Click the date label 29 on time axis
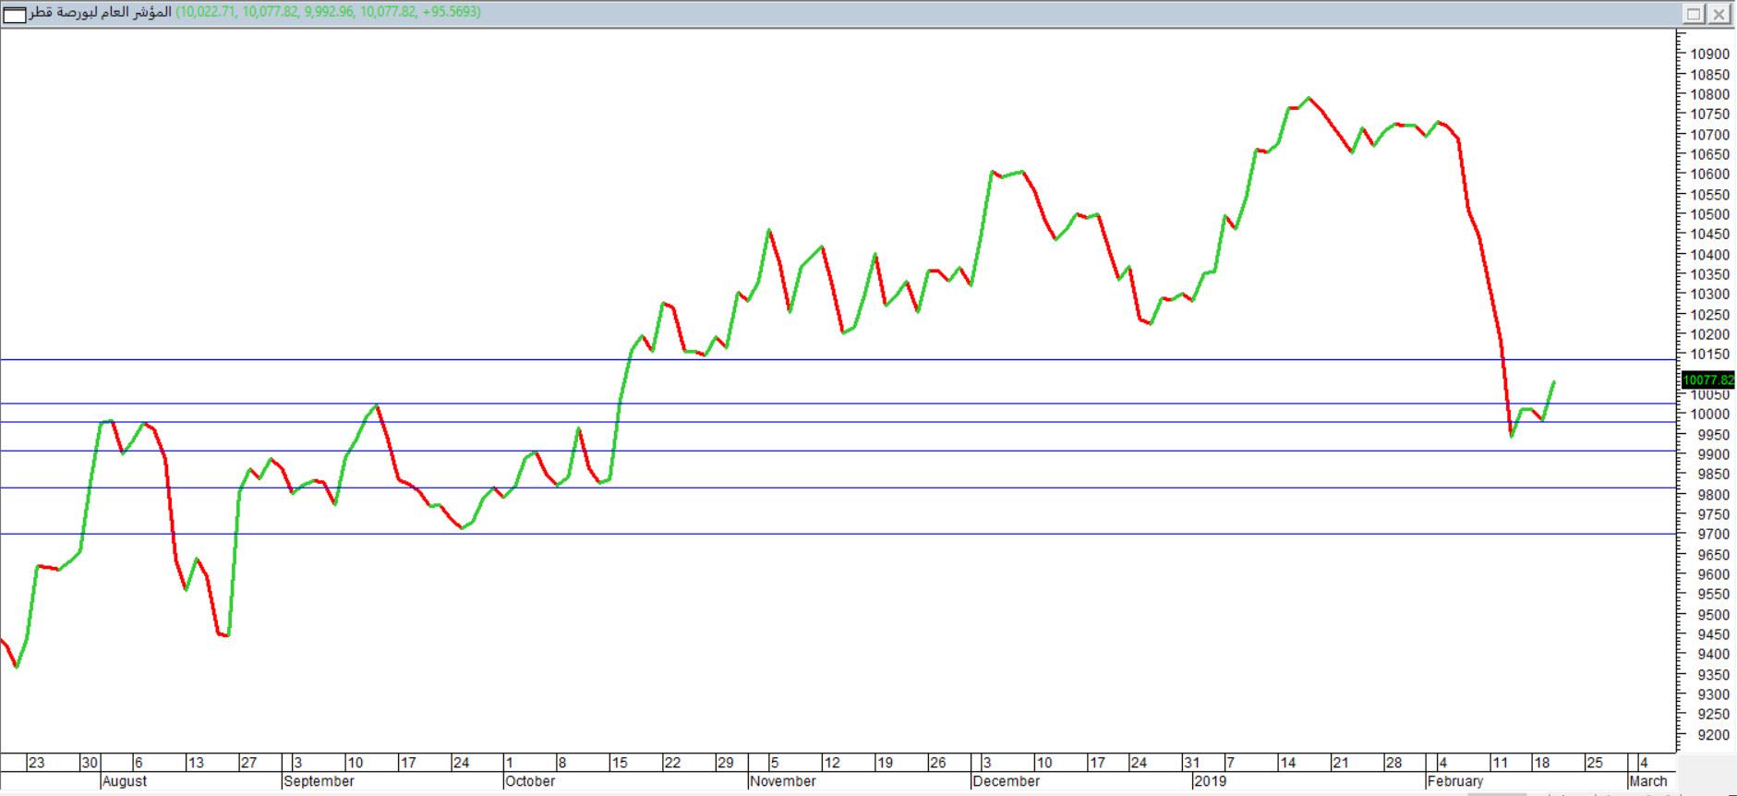The width and height of the screenshot is (1737, 796). pos(726,763)
